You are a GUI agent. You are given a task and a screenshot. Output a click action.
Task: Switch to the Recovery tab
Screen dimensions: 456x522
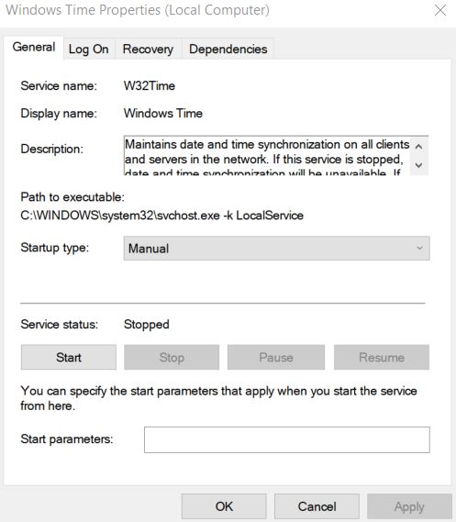(x=148, y=50)
